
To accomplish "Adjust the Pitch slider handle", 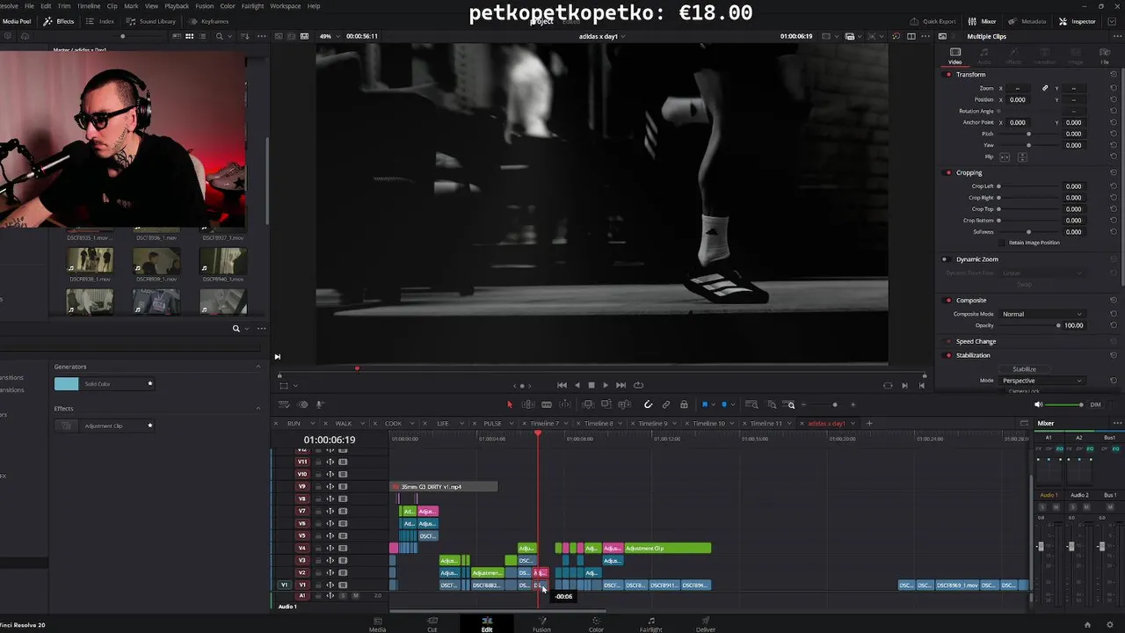I will coord(1028,134).
